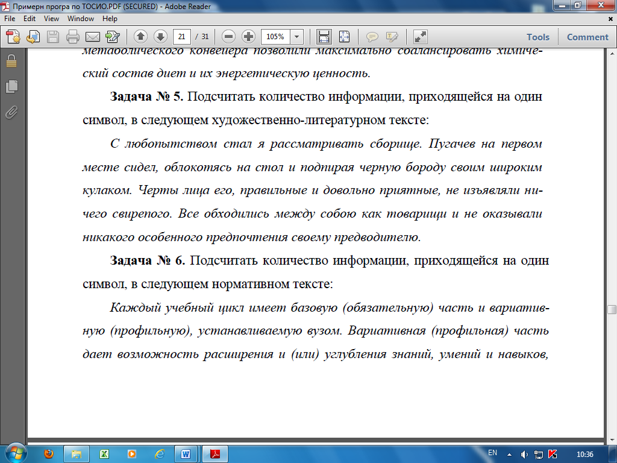
Task: Open Firefox from the taskbar
Action: pyautogui.click(x=49, y=454)
